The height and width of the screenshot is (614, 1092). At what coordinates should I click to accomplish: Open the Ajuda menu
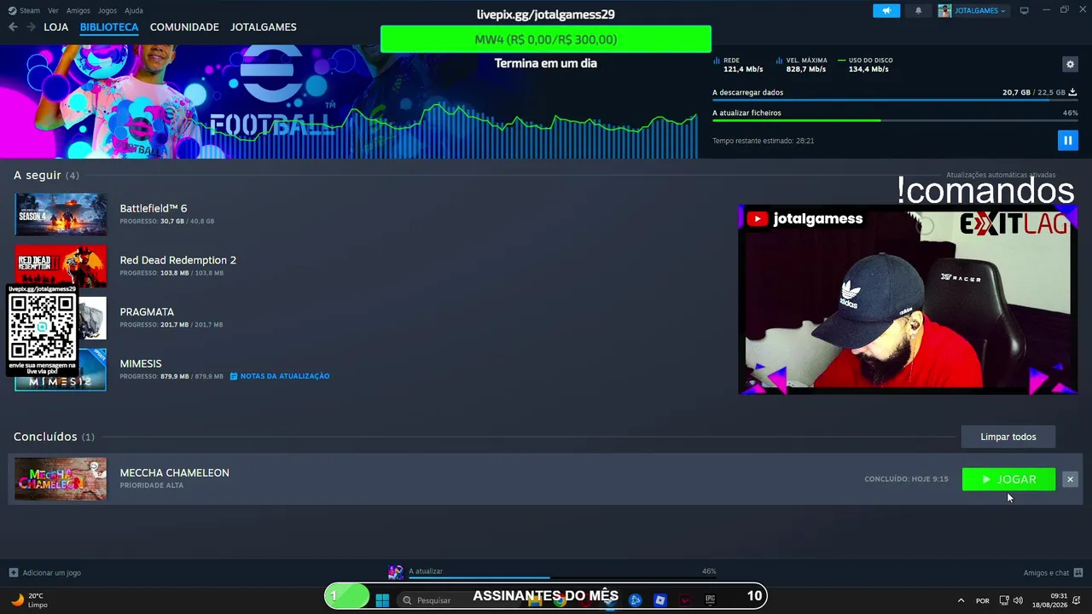(134, 10)
